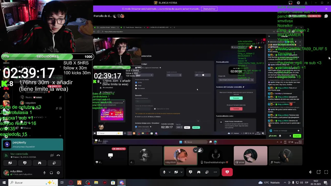Click the Discord download update icon
The height and width of the screenshot is (186, 331).
pyautogui.click(x=306, y=3)
